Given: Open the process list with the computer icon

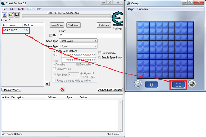Looking at the screenshot, I should 5,15.
